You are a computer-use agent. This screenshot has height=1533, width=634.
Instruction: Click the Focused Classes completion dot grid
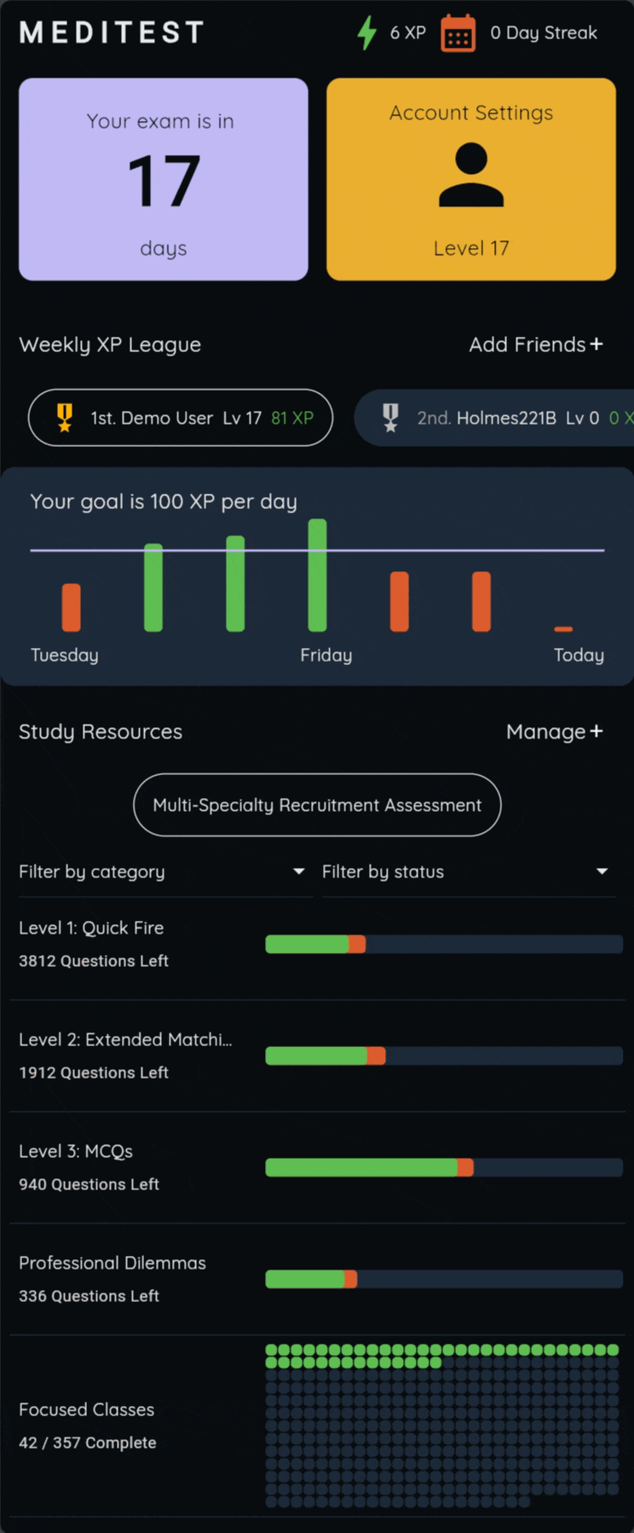tap(441, 1426)
